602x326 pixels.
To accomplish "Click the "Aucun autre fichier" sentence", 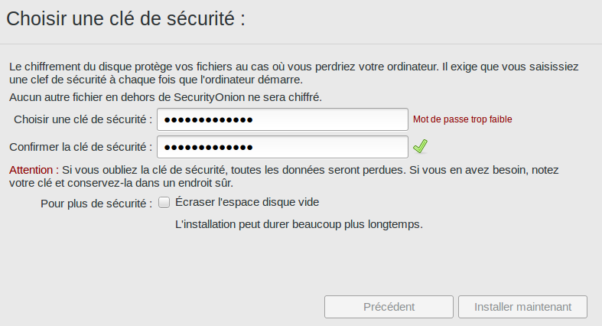I will [x=165, y=97].
